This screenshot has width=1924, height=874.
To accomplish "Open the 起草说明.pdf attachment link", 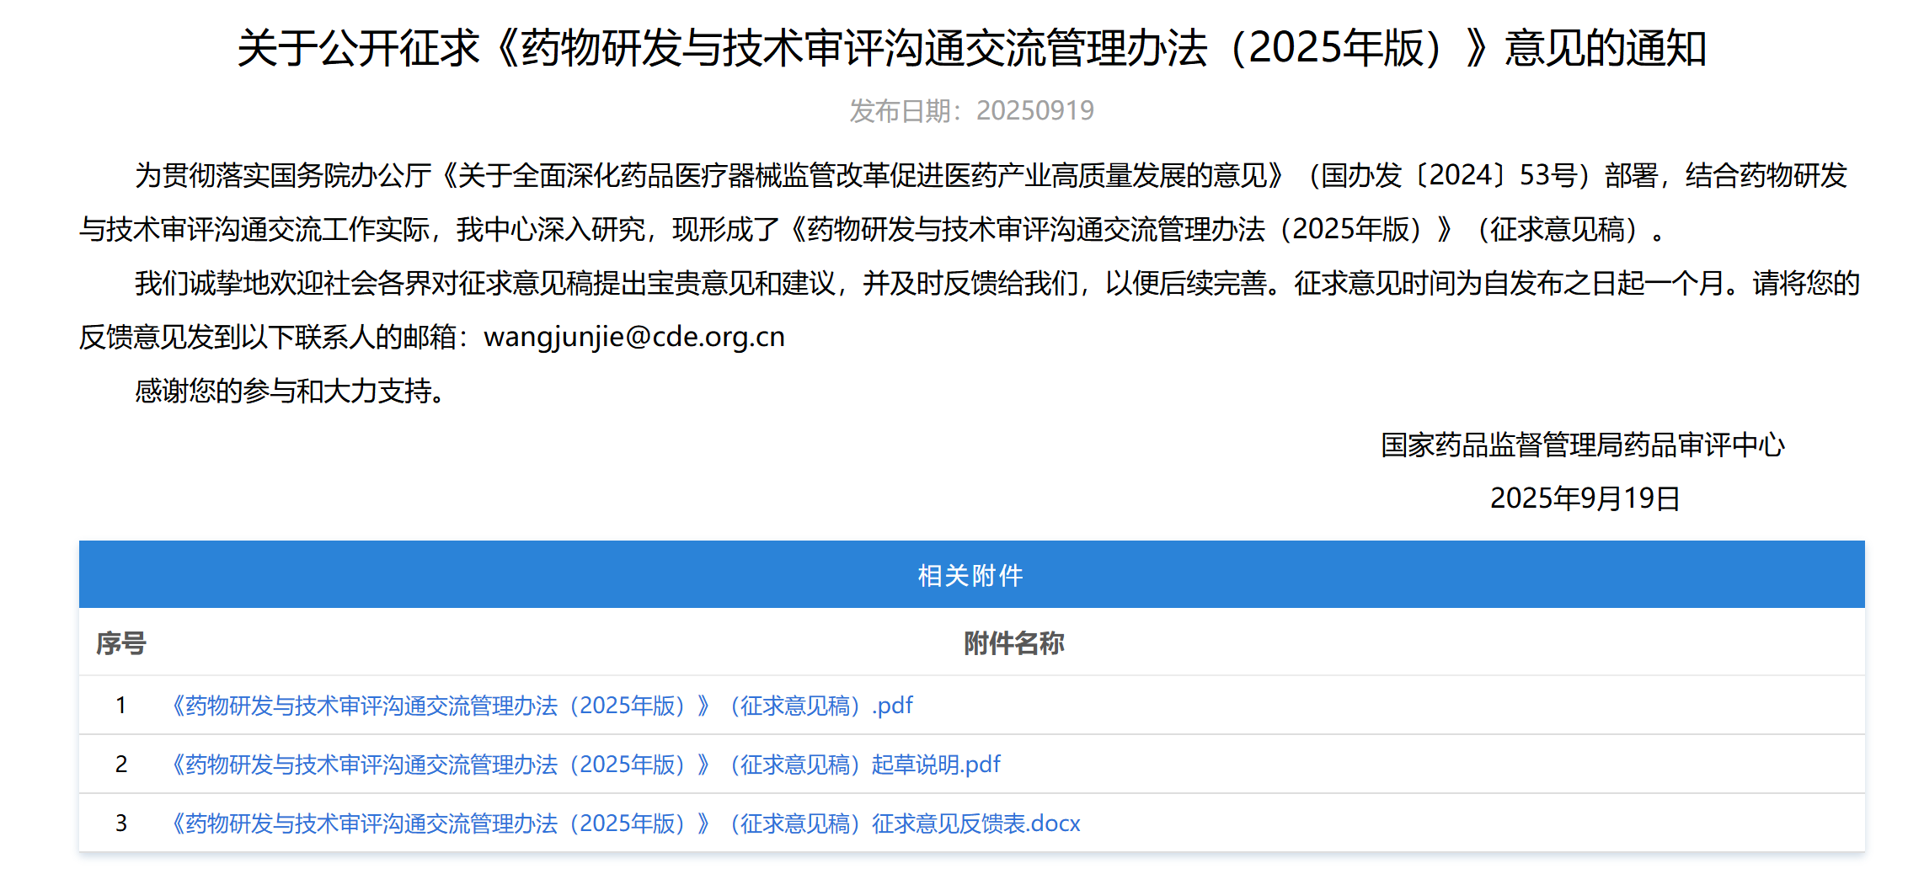I will tap(585, 765).
